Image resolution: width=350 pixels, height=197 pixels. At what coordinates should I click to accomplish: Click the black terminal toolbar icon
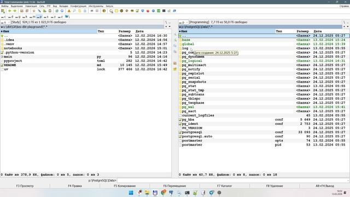164,11
